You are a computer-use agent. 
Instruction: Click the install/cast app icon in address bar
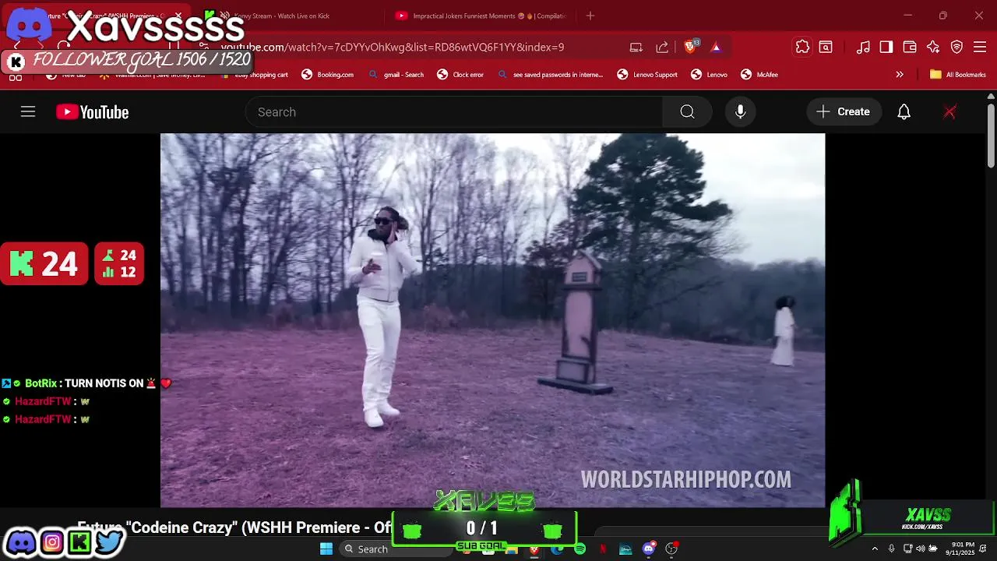coord(636,48)
